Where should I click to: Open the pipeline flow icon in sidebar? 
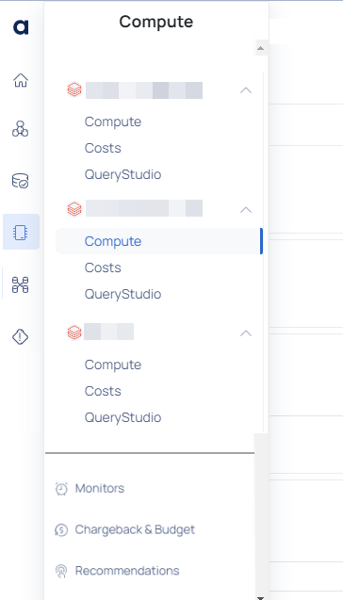(x=21, y=284)
